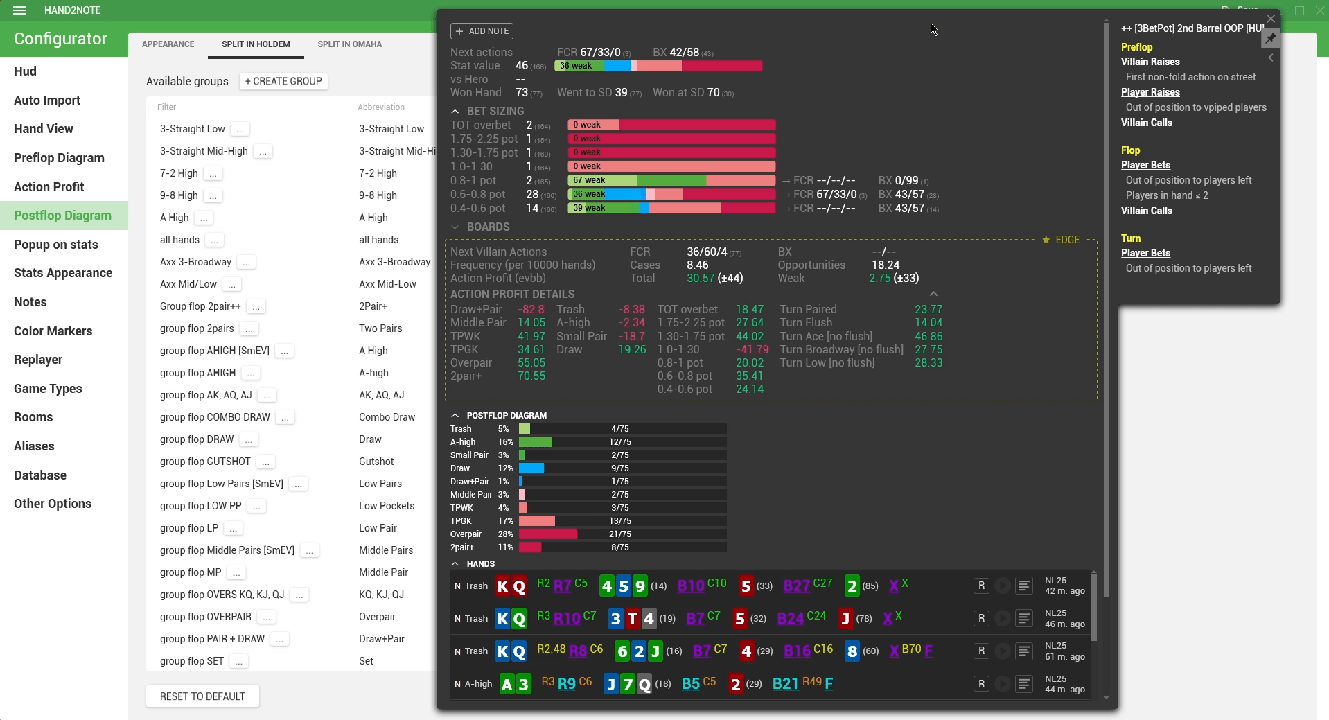Click RESET TO DEFAULT button
The width and height of the screenshot is (1329, 720).
202,696
